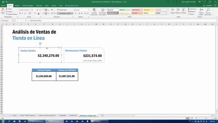The image size is (218, 123).
Task: Click the Windows Start button
Action: (3, 121)
